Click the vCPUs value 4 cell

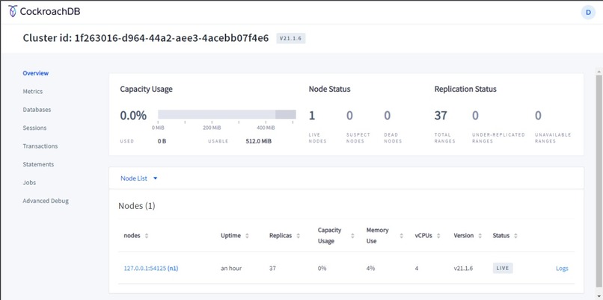point(417,269)
